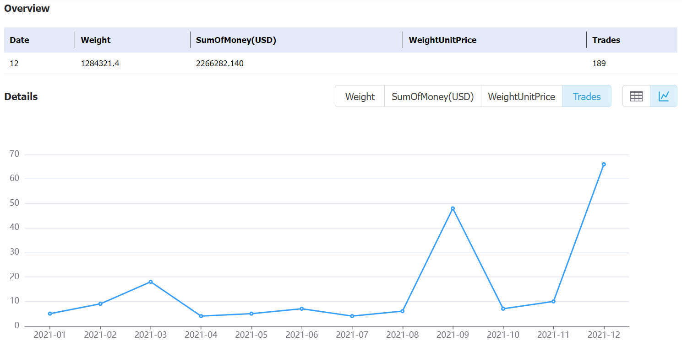
Task: Click the Details heading
Action: [21, 96]
